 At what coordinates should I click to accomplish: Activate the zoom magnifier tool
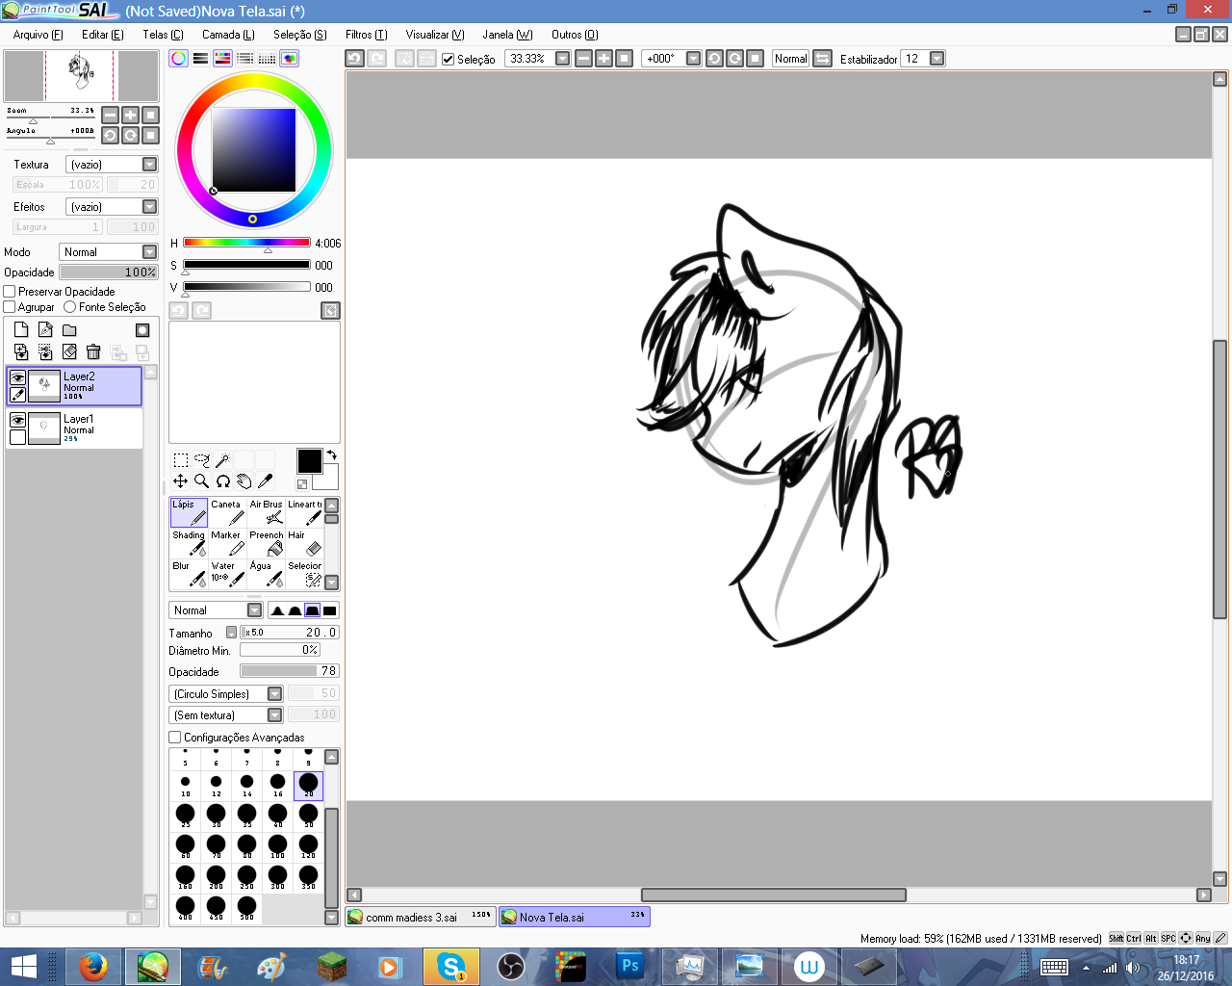point(201,481)
